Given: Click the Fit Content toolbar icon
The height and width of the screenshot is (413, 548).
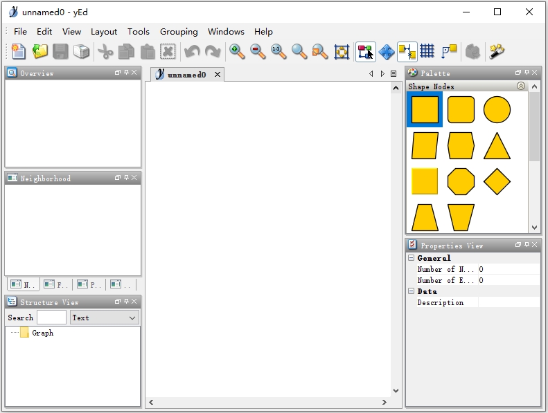Looking at the screenshot, I should coord(342,51).
